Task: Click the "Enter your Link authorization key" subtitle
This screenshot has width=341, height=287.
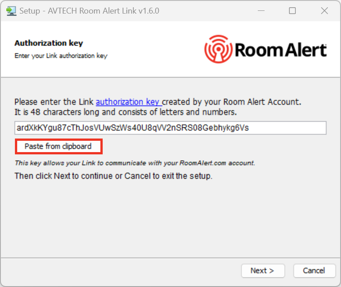Action: (x=61, y=56)
